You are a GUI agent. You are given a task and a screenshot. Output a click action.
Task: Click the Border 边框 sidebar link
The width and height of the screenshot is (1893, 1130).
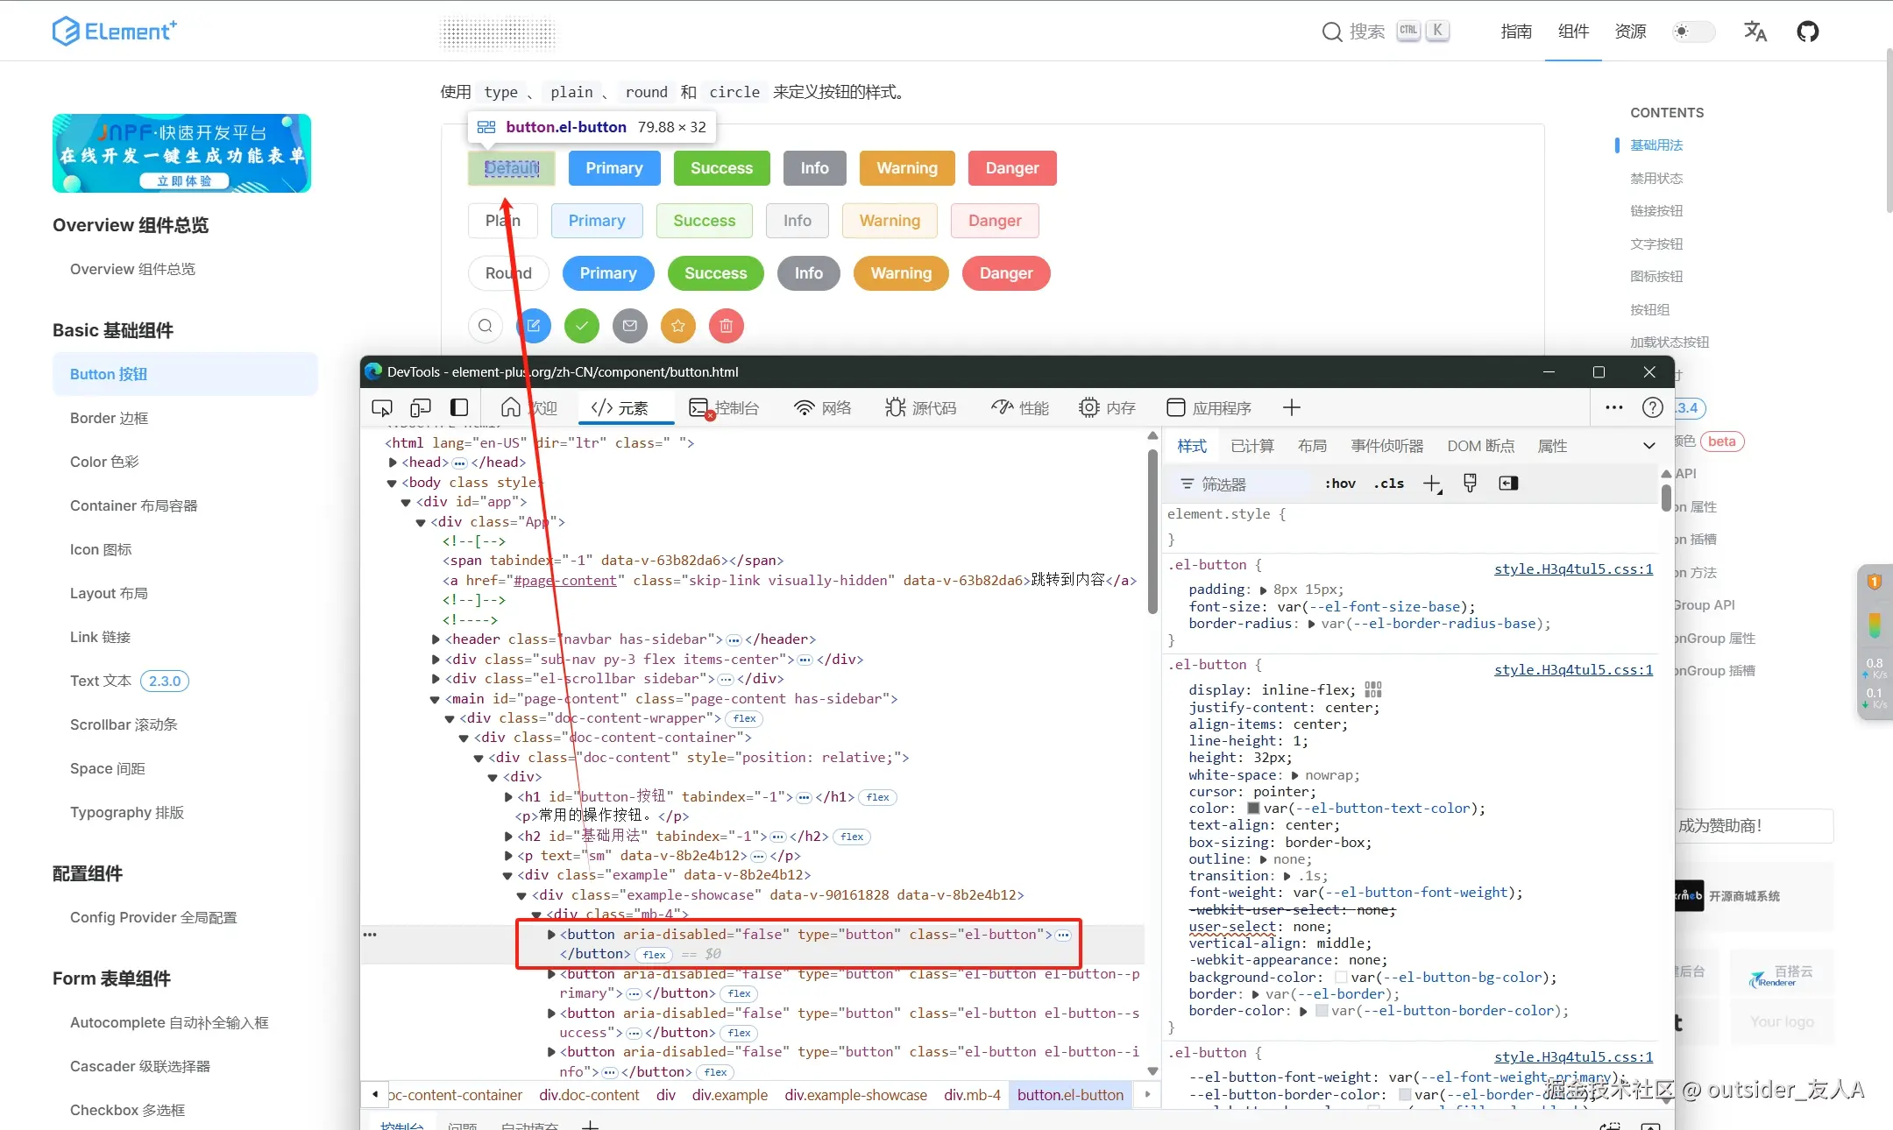pyautogui.click(x=109, y=418)
